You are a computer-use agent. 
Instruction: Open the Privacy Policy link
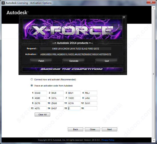pyautogui.click(x=108, y=140)
